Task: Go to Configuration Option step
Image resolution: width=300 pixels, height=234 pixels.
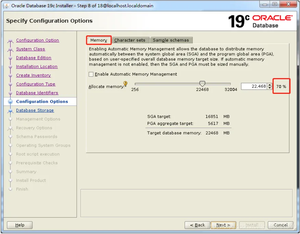Action: 38,40
